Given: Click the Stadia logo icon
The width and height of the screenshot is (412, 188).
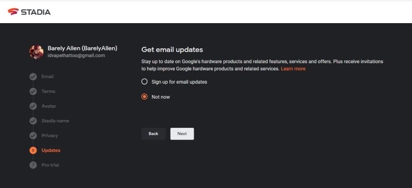Looking at the screenshot, I should click(13, 11).
